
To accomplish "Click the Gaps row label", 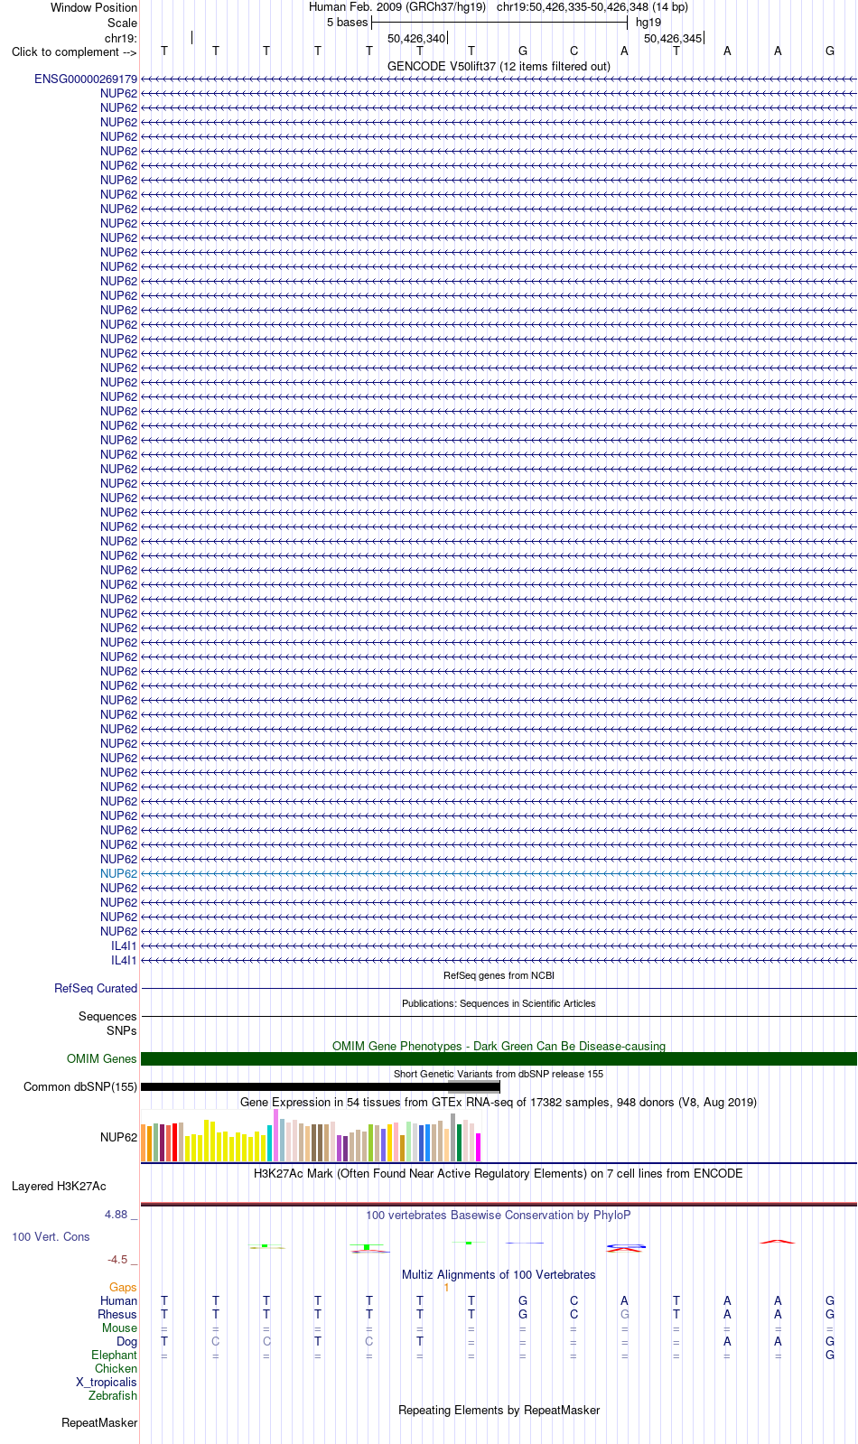I will 123,1288.
